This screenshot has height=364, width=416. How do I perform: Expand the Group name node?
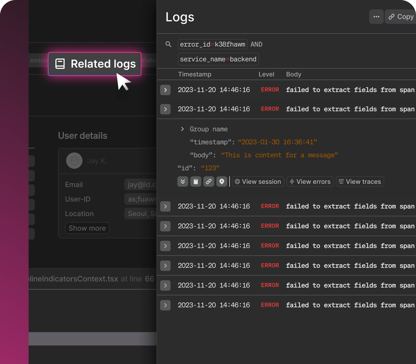(x=183, y=129)
